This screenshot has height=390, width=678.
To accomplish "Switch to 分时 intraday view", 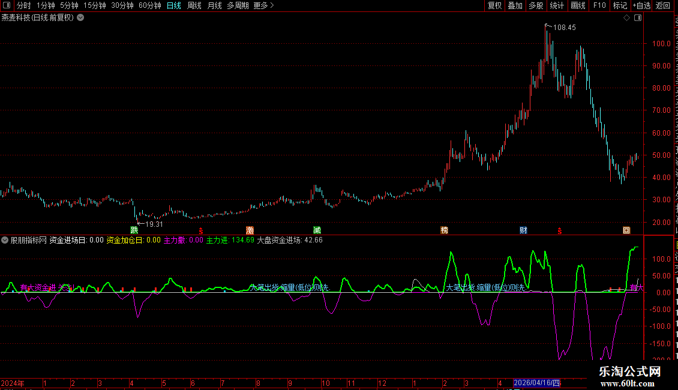I will coord(24,5).
